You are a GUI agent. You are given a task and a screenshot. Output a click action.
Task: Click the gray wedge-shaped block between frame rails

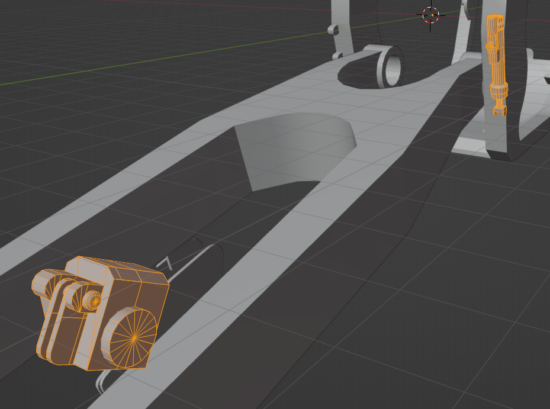295,152
